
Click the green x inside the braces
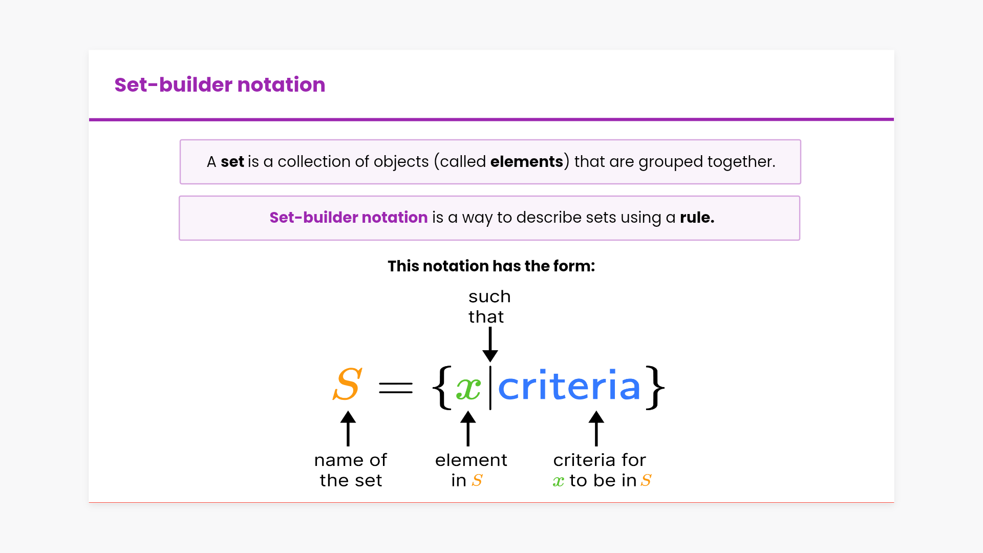pyautogui.click(x=468, y=388)
